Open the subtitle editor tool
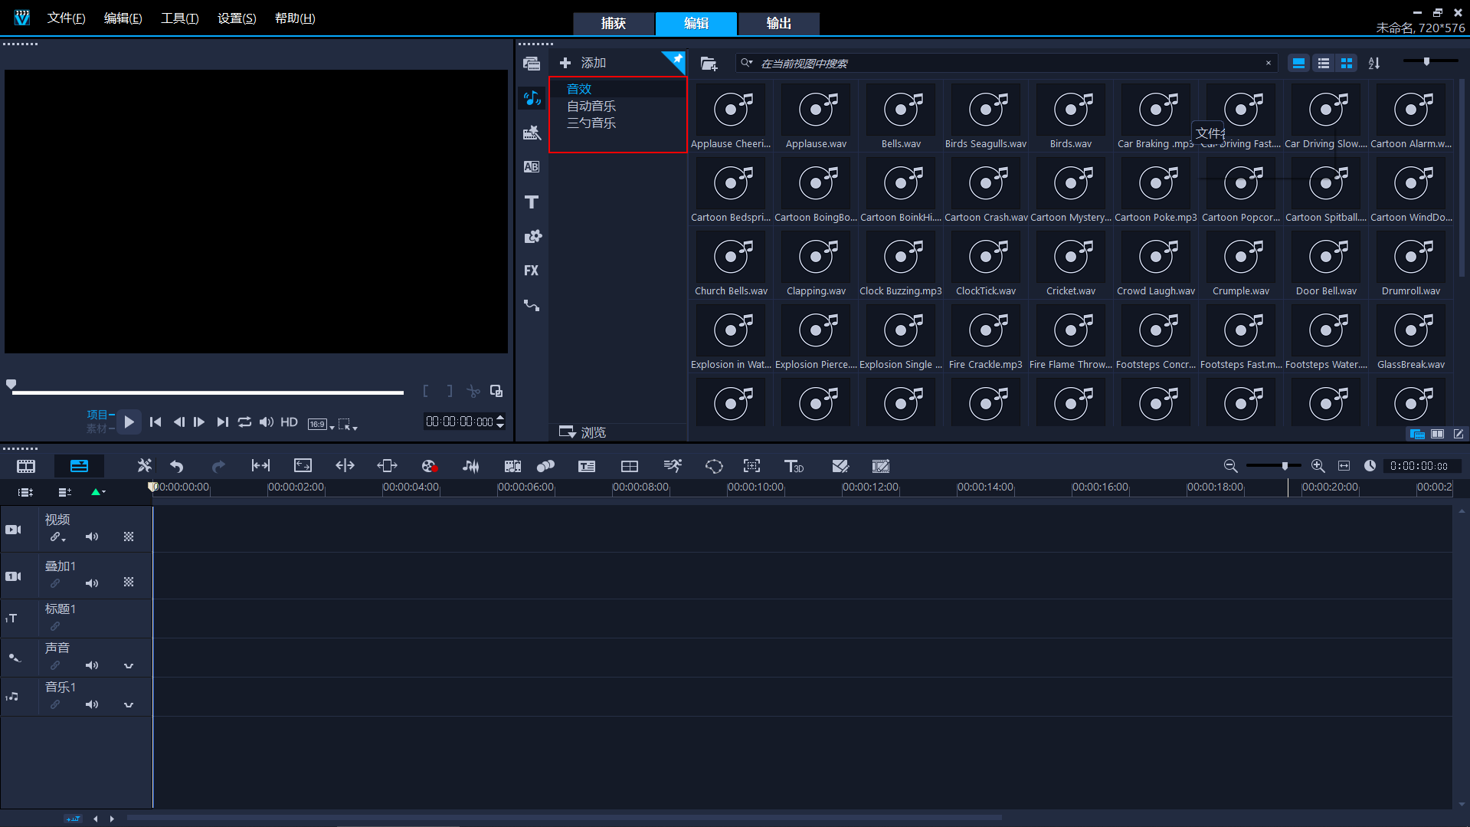1470x827 pixels. pos(587,466)
